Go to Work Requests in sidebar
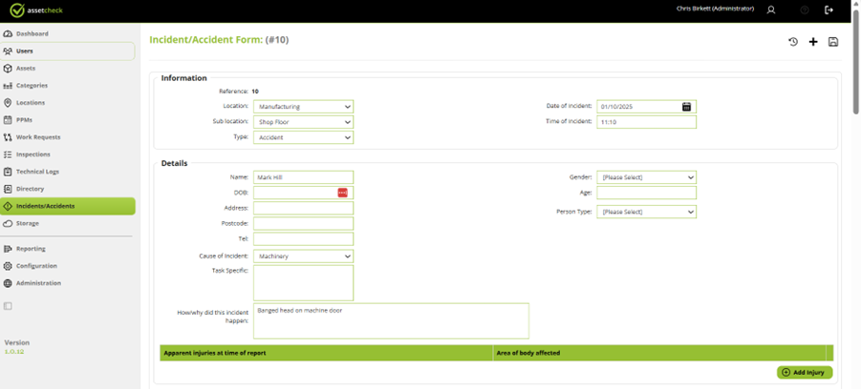 [x=37, y=137]
